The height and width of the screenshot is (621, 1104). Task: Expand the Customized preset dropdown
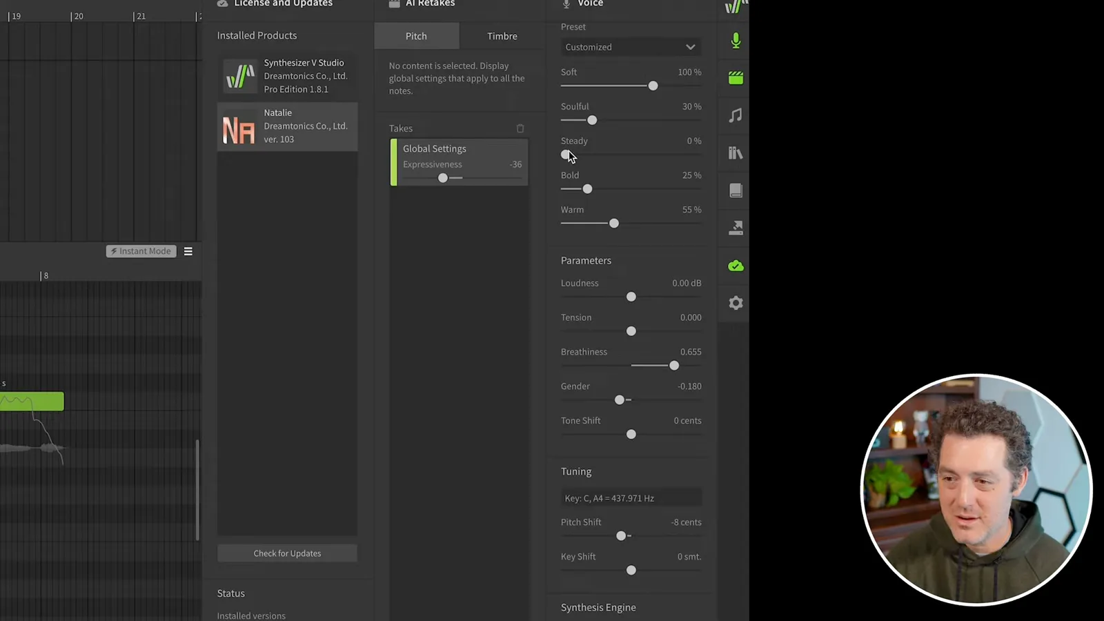(x=631, y=47)
